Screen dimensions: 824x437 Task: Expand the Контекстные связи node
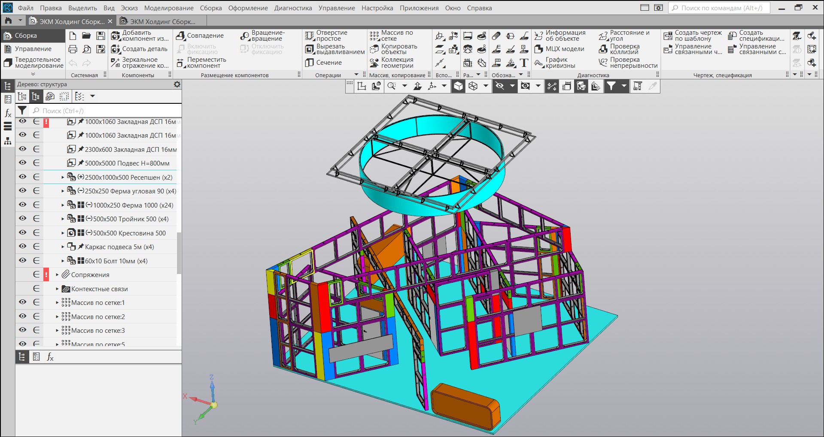click(x=57, y=289)
